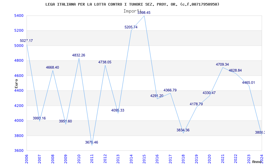Click x-axis year 2010
Image resolution: width=265 pixels, height=165 pixels.
[79, 159]
